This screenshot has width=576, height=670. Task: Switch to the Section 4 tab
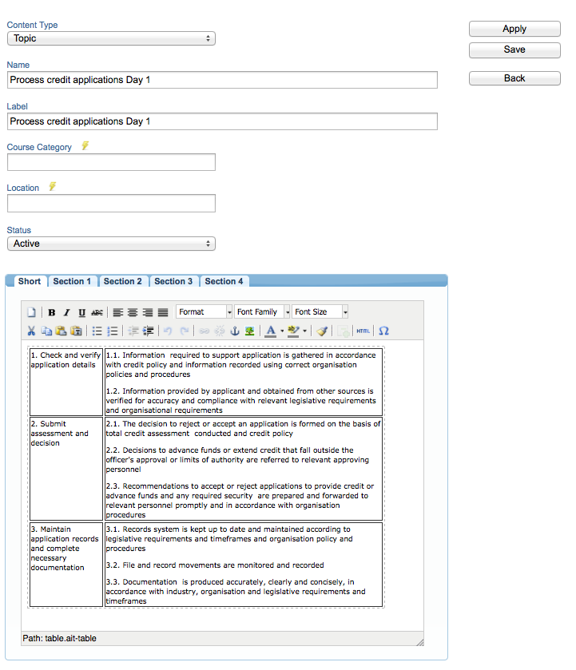click(x=224, y=281)
